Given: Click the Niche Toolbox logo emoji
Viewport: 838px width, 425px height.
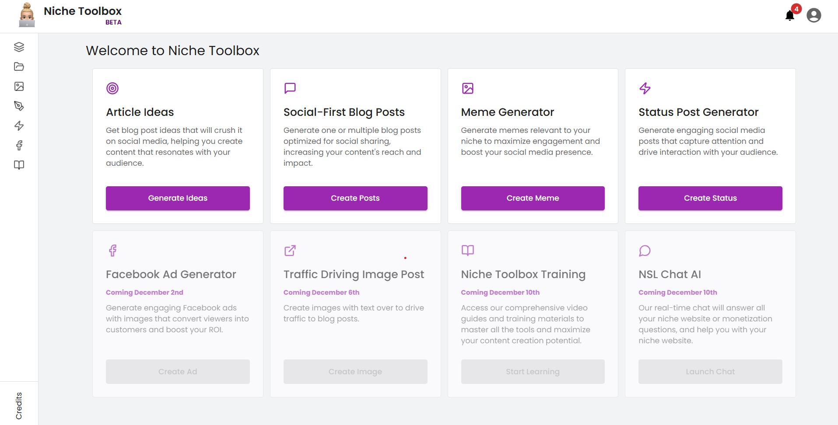Looking at the screenshot, I should pos(27,14).
